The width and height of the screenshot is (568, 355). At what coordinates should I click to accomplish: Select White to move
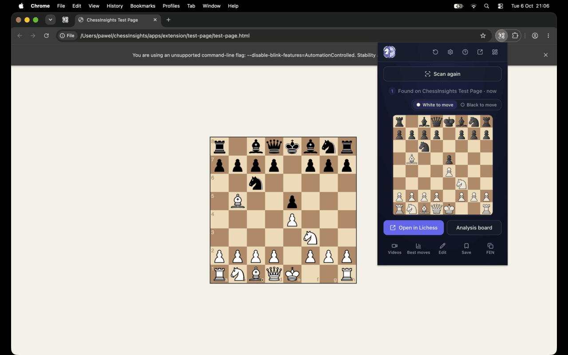pos(434,105)
